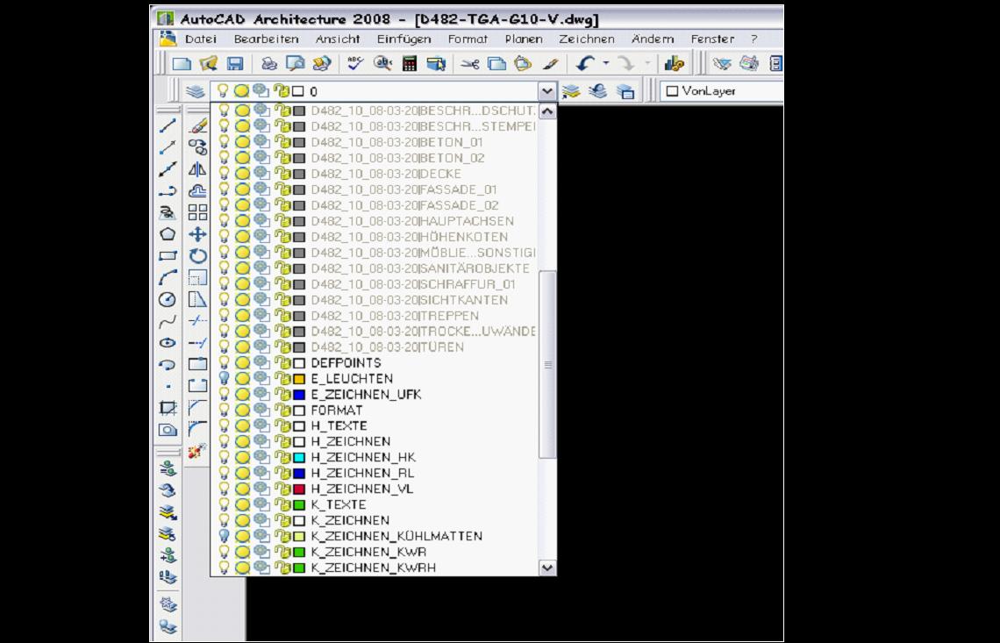The image size is (1000, 643).
Task: Click the Match Properties brush icon
Action: coord(550,63)
